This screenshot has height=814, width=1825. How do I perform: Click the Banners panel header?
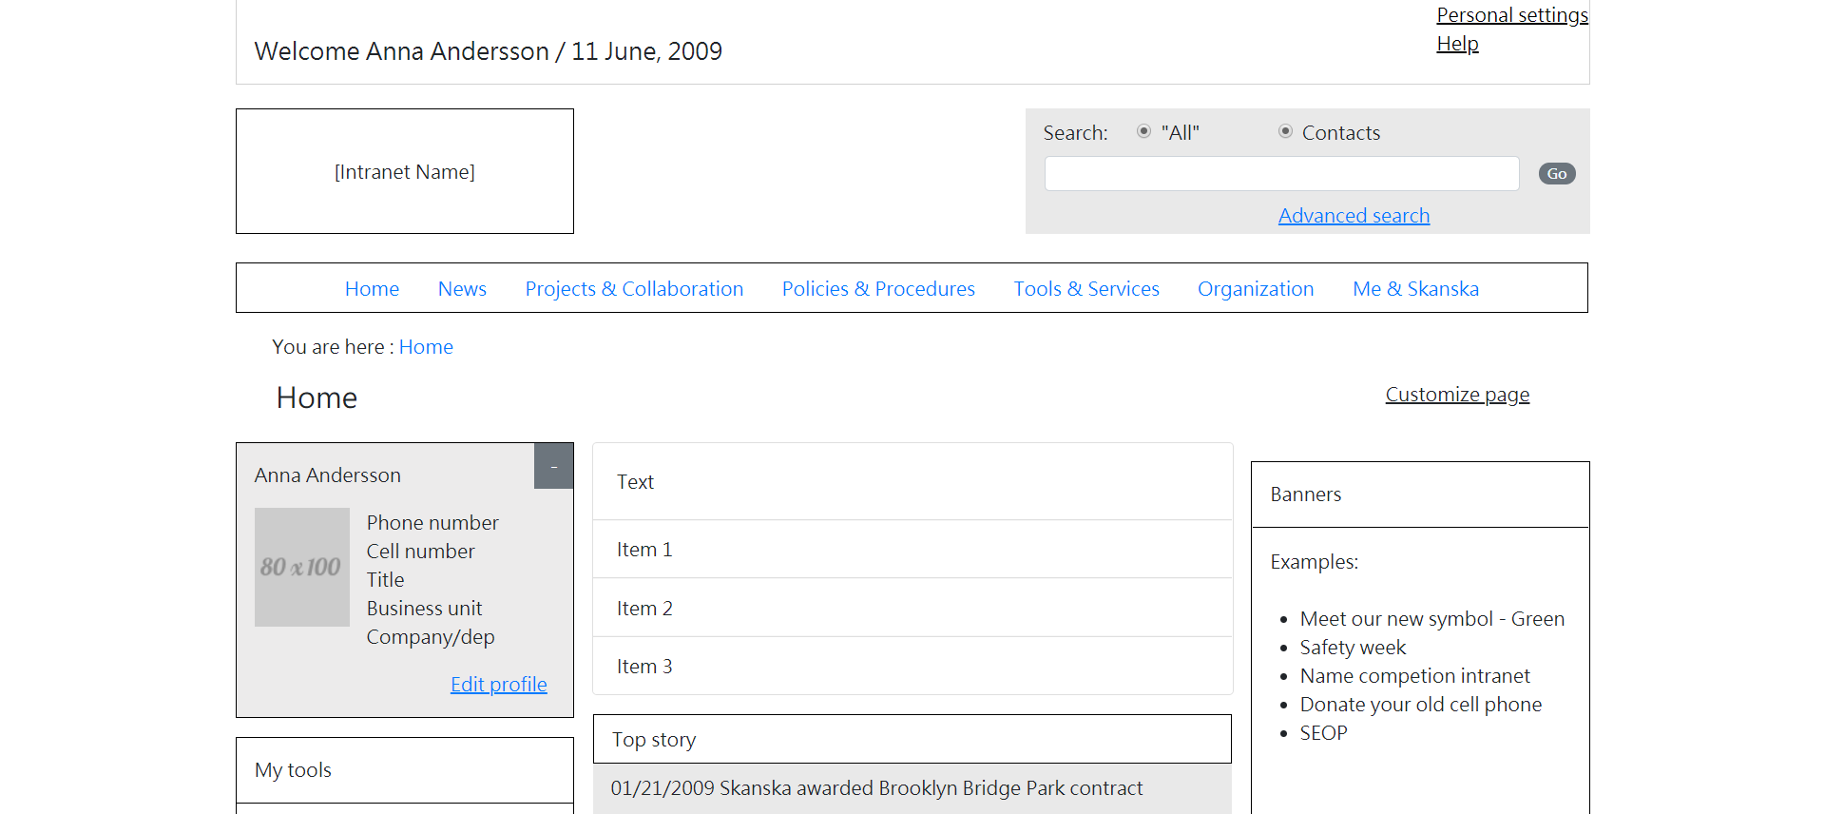(x=1420, y=494)
